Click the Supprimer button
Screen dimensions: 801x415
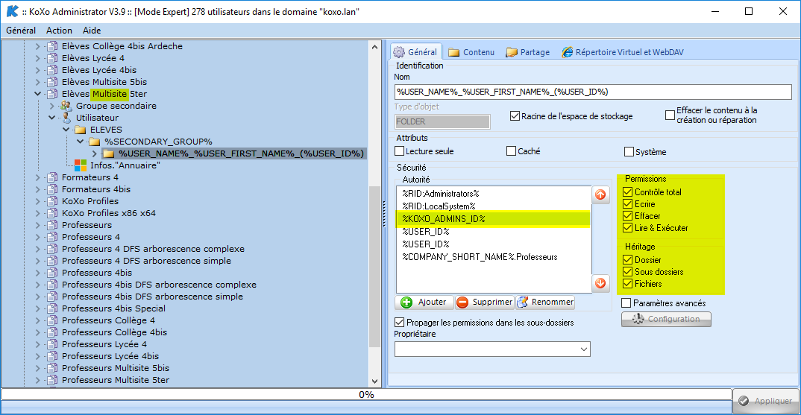coord(484,302)
